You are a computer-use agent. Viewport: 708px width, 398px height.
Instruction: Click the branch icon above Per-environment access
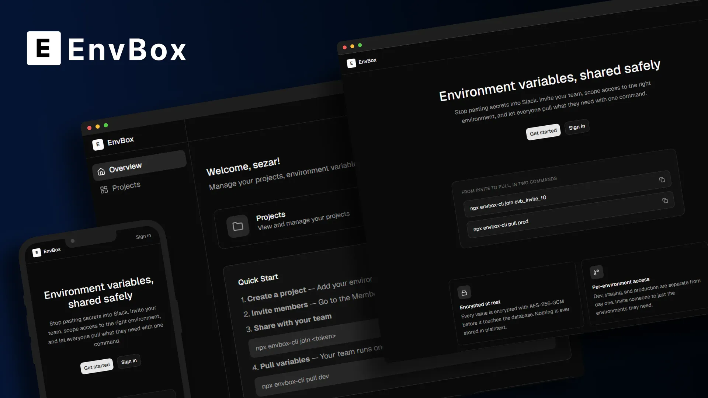pos(596,272)
